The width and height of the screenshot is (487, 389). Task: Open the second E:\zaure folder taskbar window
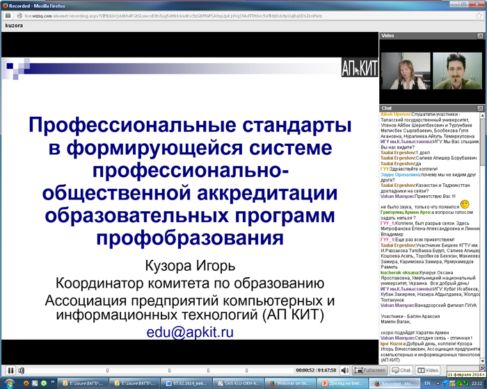135,383
